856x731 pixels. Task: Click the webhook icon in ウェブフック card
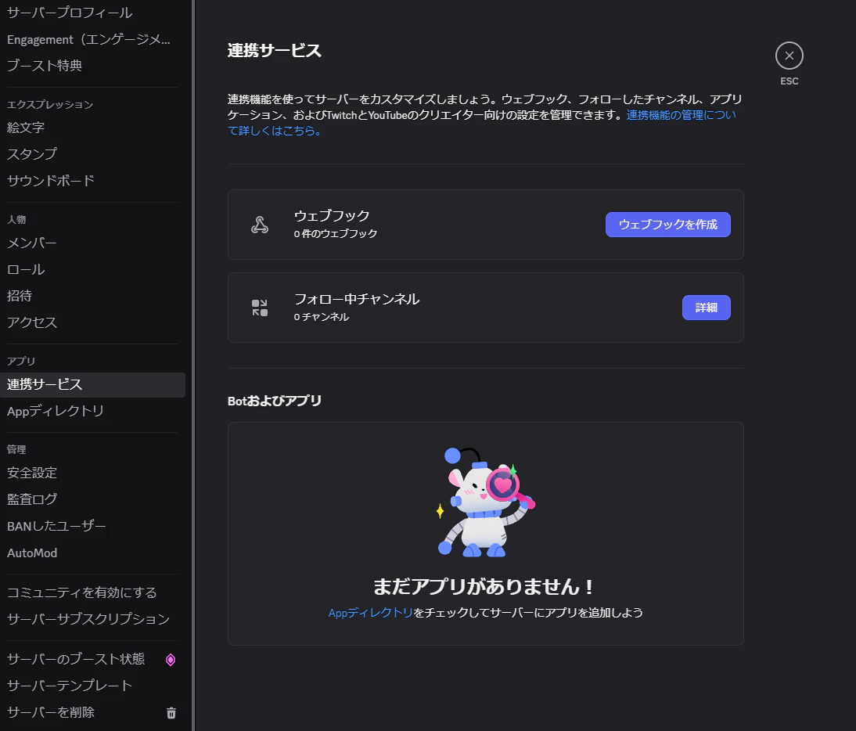click(259, 225)
